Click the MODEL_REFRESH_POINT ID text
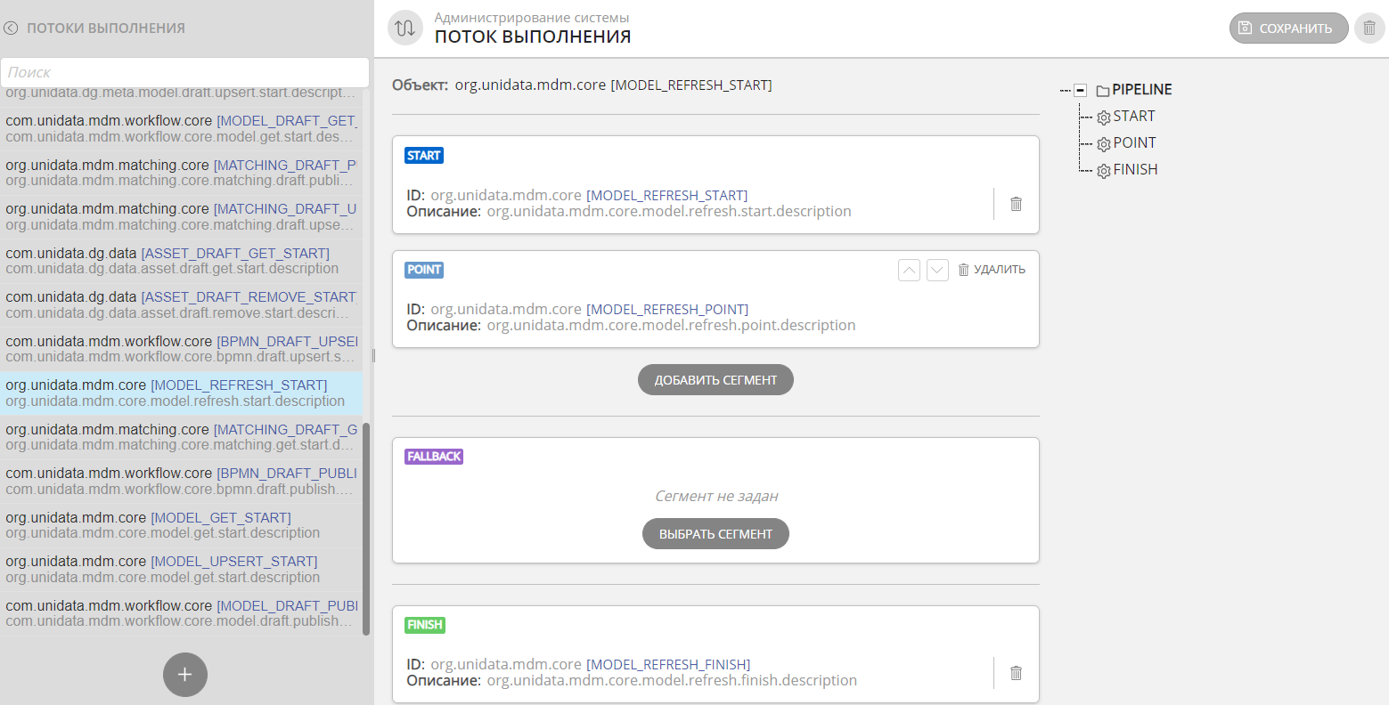This screenshot has height=705, width=1389. (x=667, y=310)
